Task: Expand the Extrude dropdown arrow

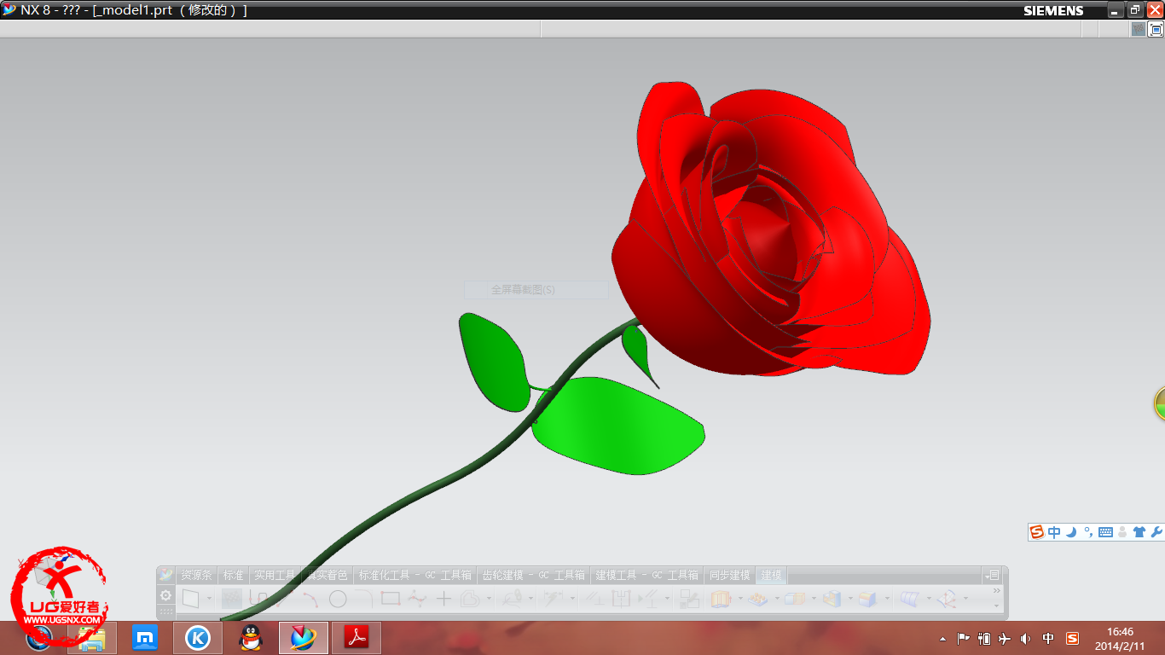Action: [x=740, y=599]
